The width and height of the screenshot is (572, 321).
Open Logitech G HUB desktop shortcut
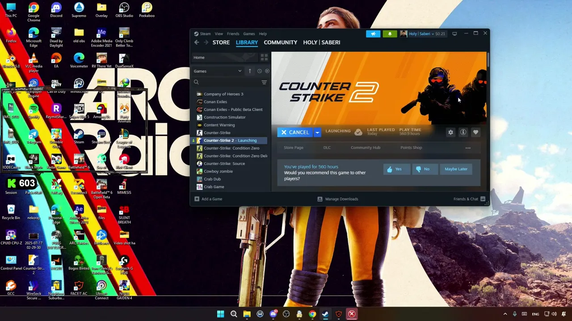click(x=124, y=264)
